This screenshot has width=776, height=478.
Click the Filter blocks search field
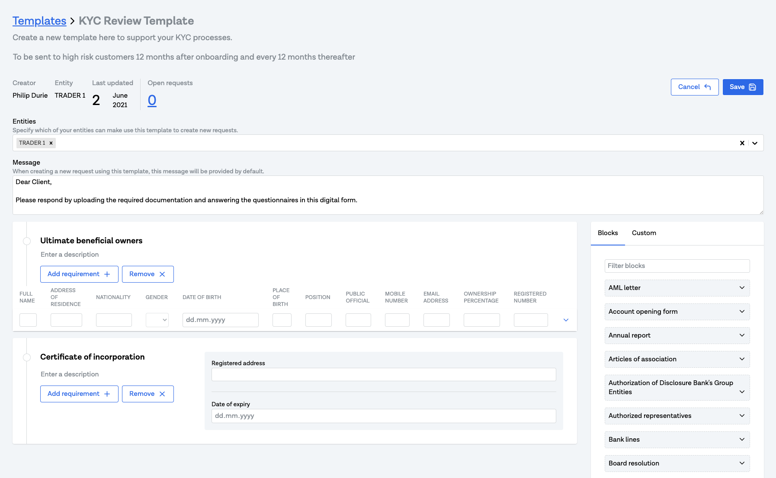point(677,266)
